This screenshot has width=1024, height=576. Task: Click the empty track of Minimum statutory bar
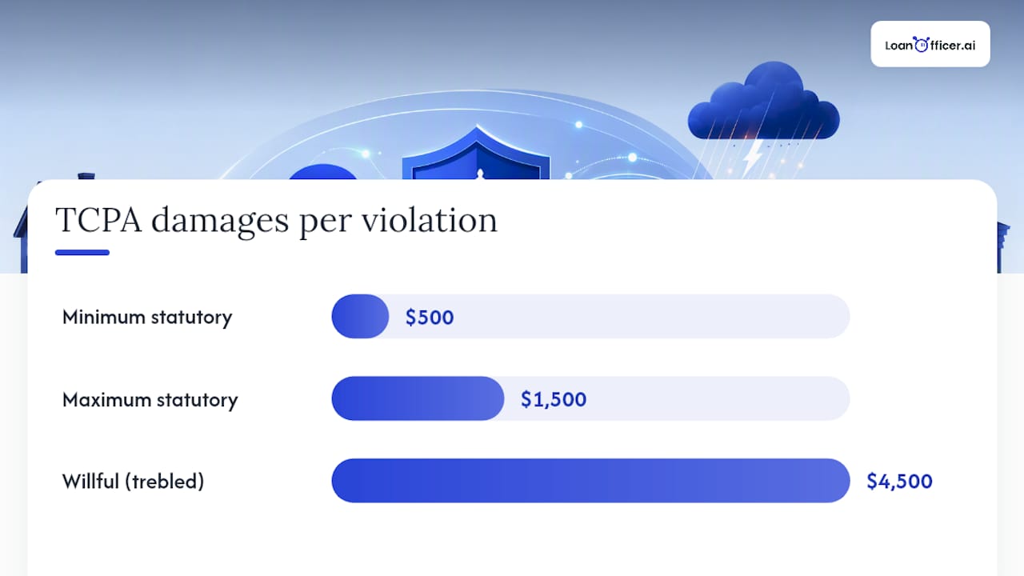(619, 316)
